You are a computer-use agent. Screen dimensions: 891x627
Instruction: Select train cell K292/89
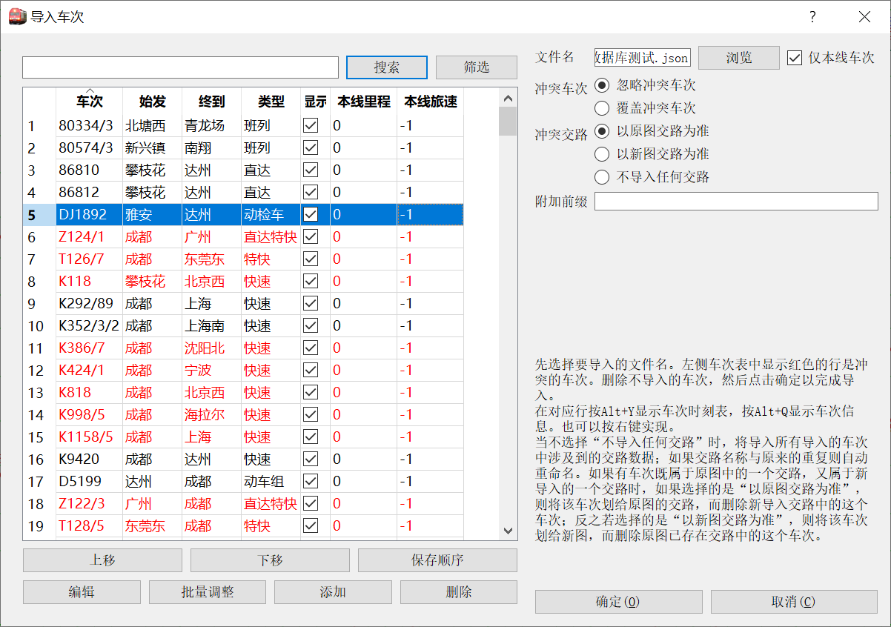click(90, 304)
